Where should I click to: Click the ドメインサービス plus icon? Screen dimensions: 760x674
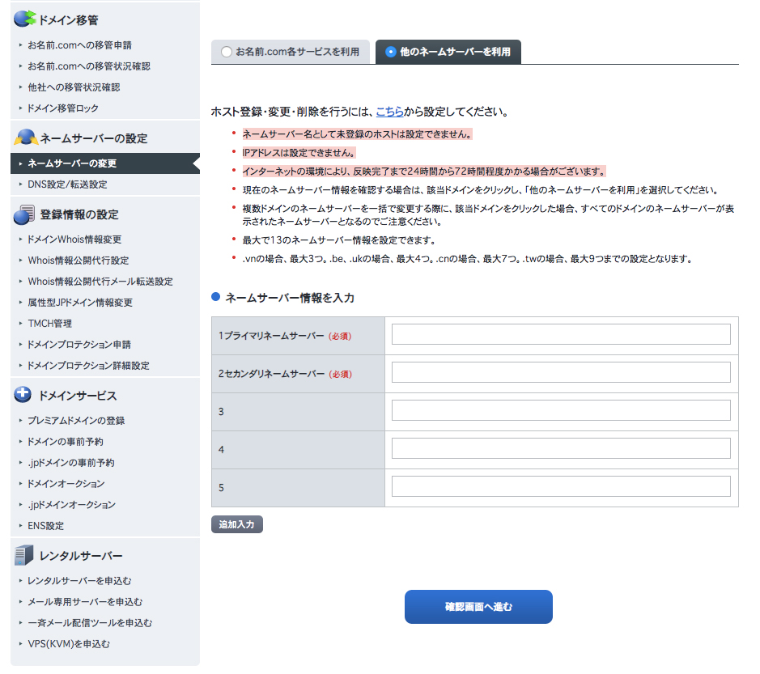[23, 394]
